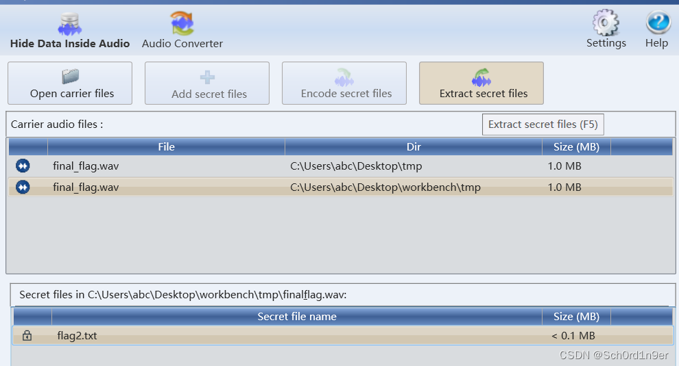Viewport: 679px width, 366px height.
Task: Click the < 0.1 MB size of flag2.txt
Action: coord(573,336)
